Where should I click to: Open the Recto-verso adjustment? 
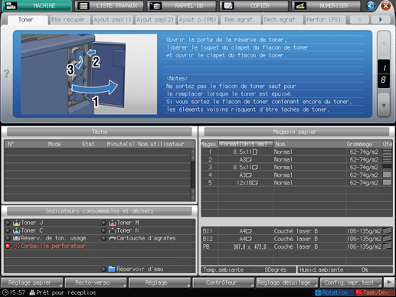96,282
